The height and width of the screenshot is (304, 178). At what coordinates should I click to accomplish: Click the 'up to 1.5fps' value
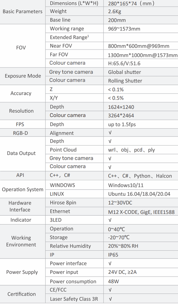point(122,124)
